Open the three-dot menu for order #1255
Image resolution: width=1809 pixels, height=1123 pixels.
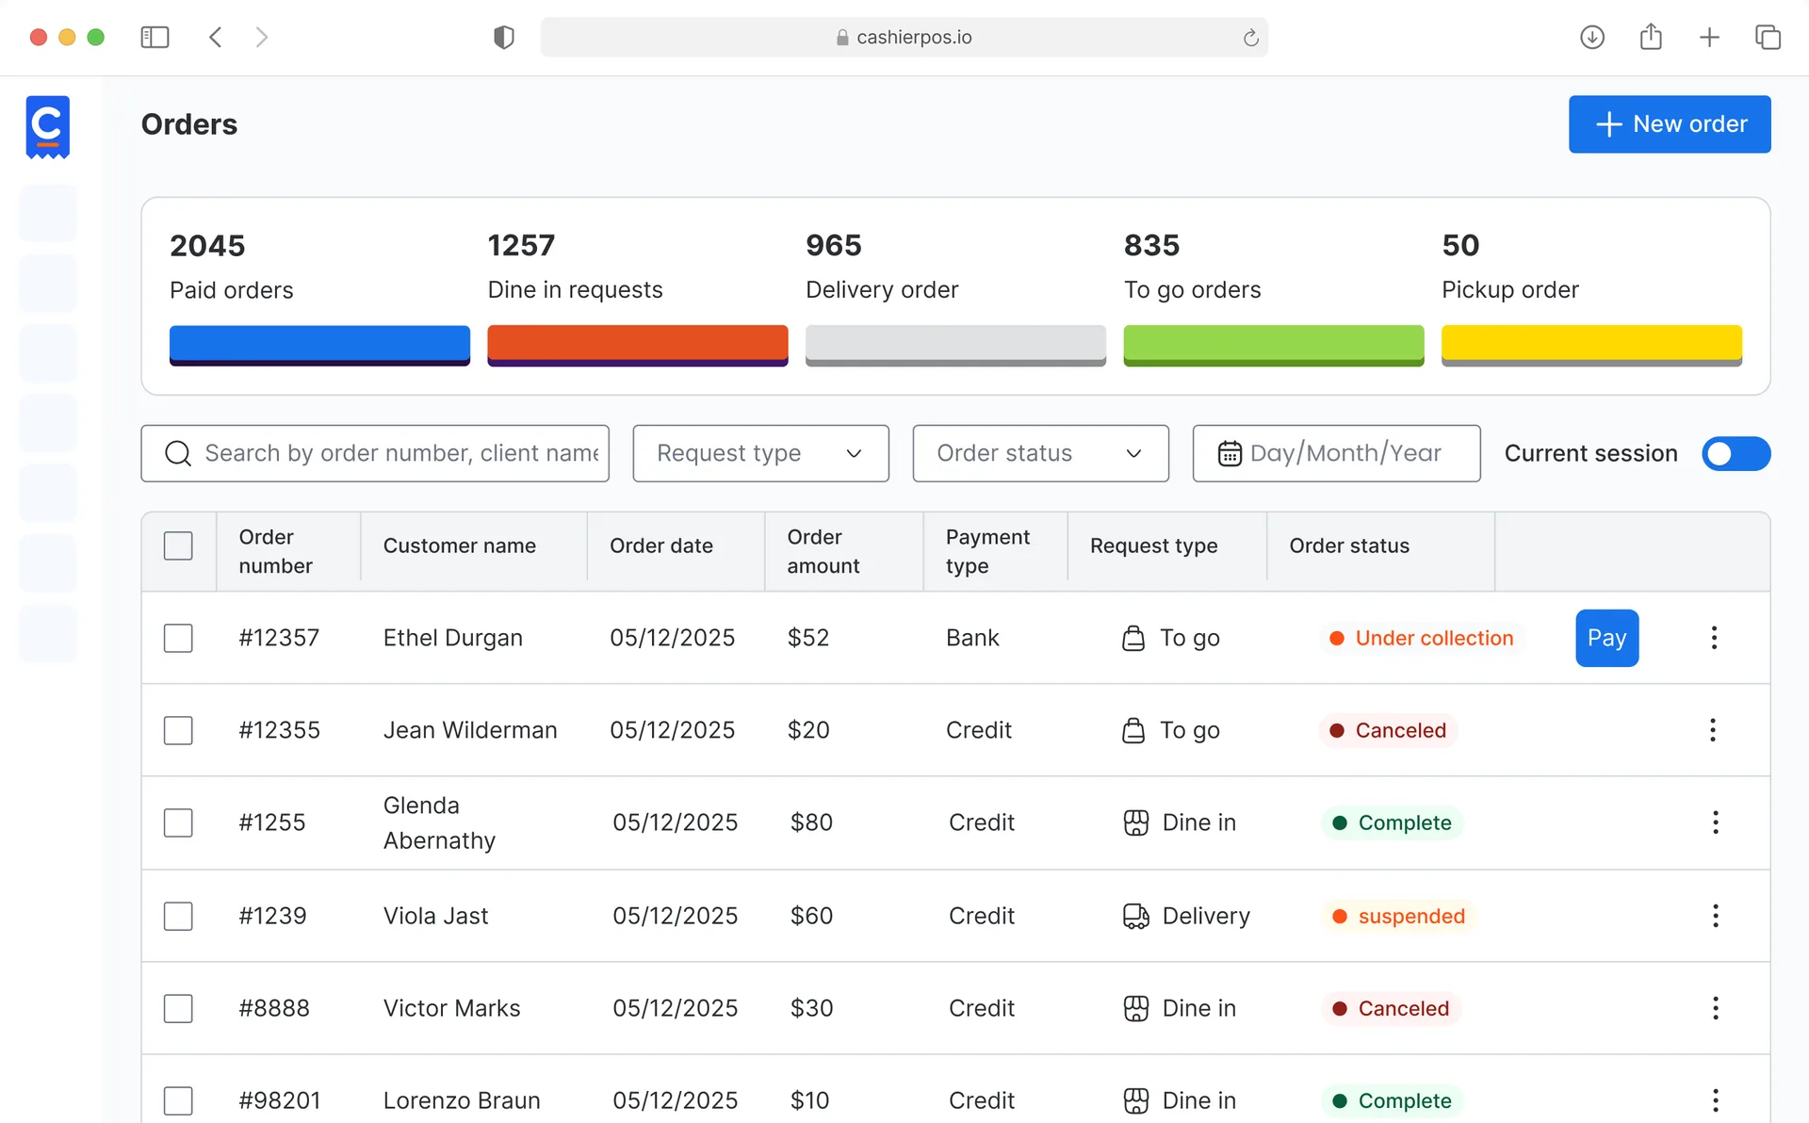[1716, 822]
